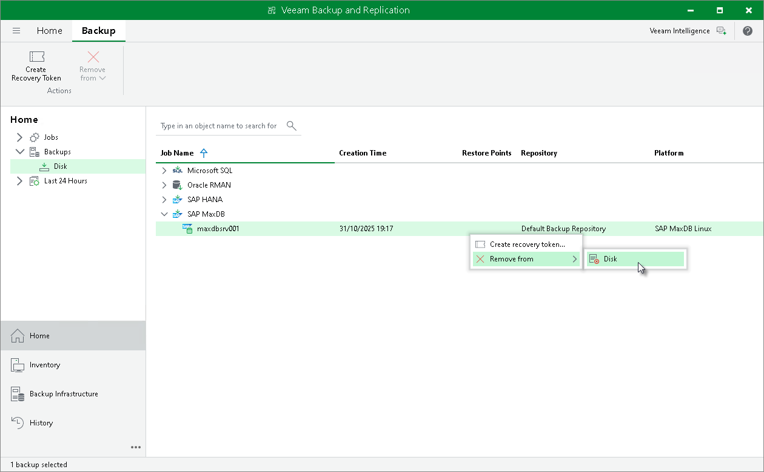
Task: Click the help question mark icon
Action: [x=748, y=31]
